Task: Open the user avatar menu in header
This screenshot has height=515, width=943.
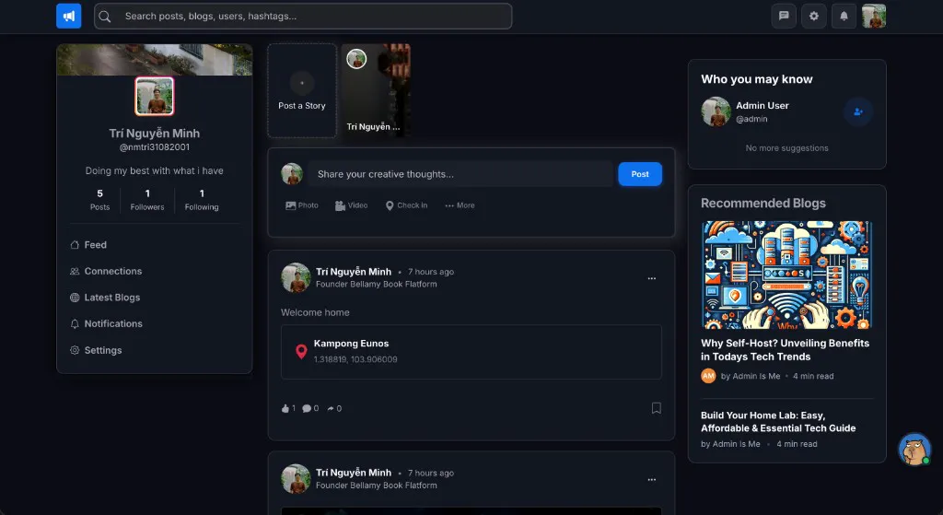Action: [874, 17]
